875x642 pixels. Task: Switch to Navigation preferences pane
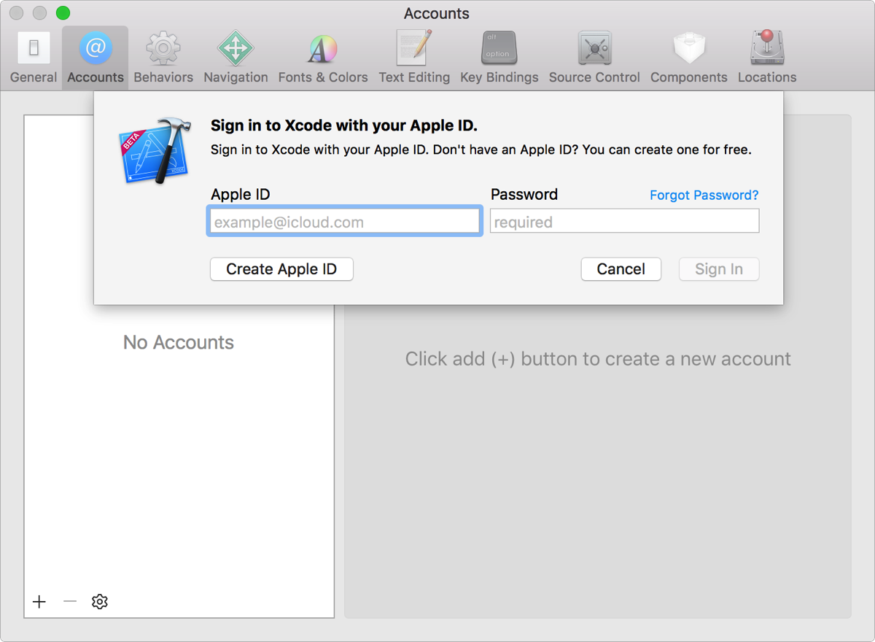click(x=236, y=58)
